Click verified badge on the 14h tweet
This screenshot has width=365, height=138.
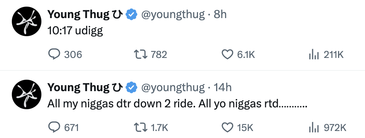click(132, 87)
